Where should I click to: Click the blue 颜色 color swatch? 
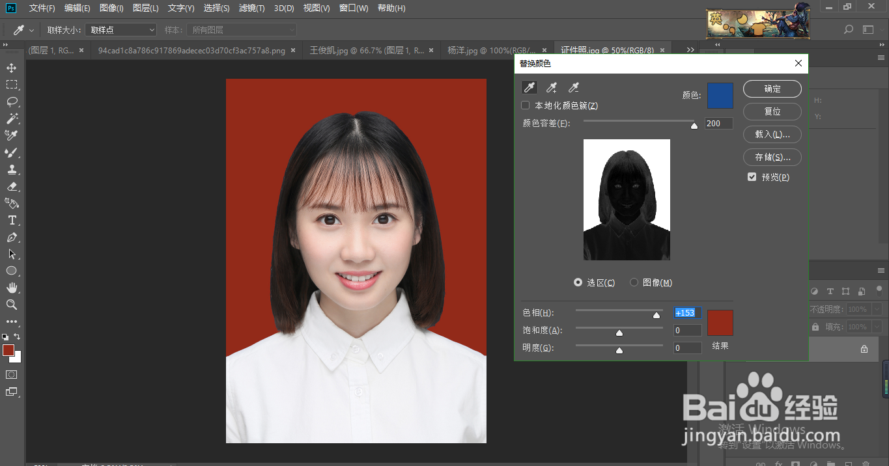point(720,96)
